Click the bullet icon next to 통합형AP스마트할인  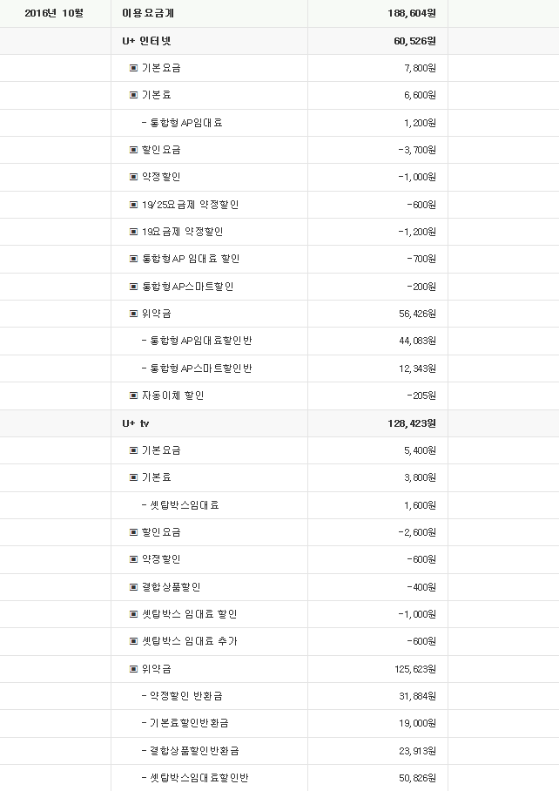(x=133, y=287)
